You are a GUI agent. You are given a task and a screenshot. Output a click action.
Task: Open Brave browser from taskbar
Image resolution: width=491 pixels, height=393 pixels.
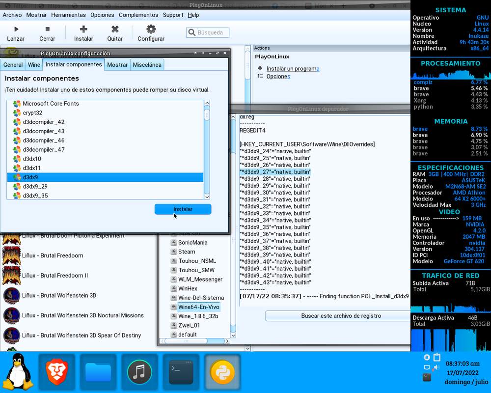56,372
